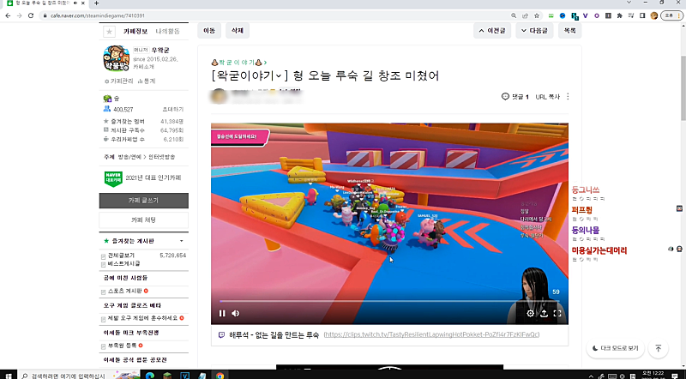The height and width of the screenshot is (379, 686).
Task: Open the 왁굳이야기 board category link
Action: (x=239, y=63)
